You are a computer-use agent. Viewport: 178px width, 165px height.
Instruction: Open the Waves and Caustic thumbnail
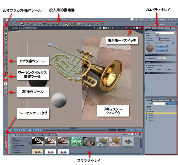(76, 141)
